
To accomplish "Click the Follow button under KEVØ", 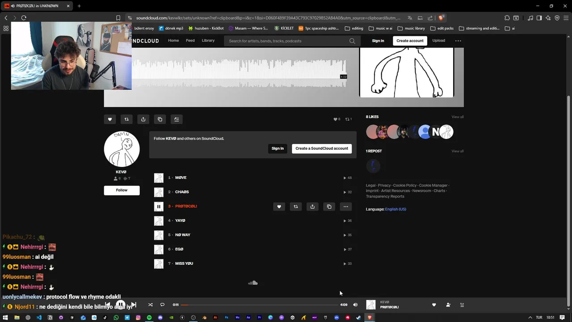I will (x=122, y=190).
